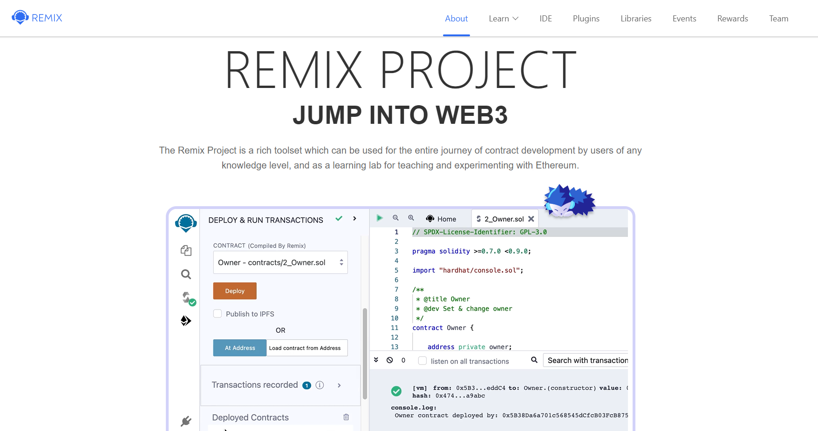The image size is (818, 431).
Task: Click the '@title Owner' comment line
Action: pyautogui.click(x=443, y=299)
